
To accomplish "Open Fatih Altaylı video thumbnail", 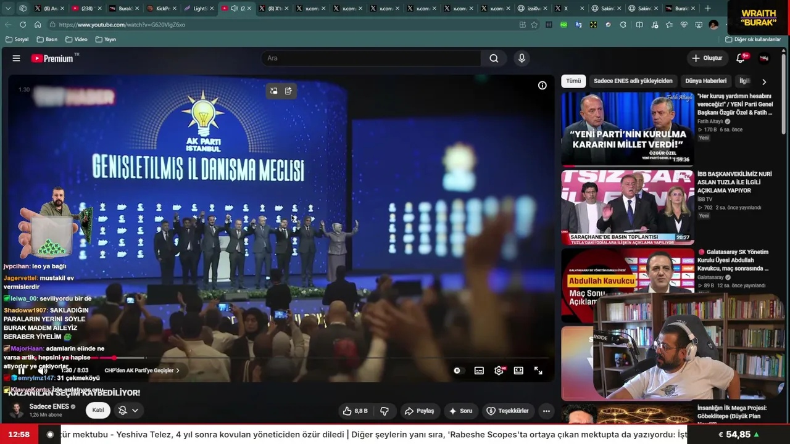I will click(627, 129).
